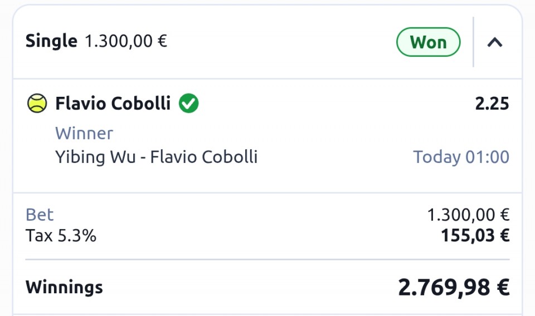Click the tennis ball sport icon
The image size is (535, 316).
[x=37, y=103]
